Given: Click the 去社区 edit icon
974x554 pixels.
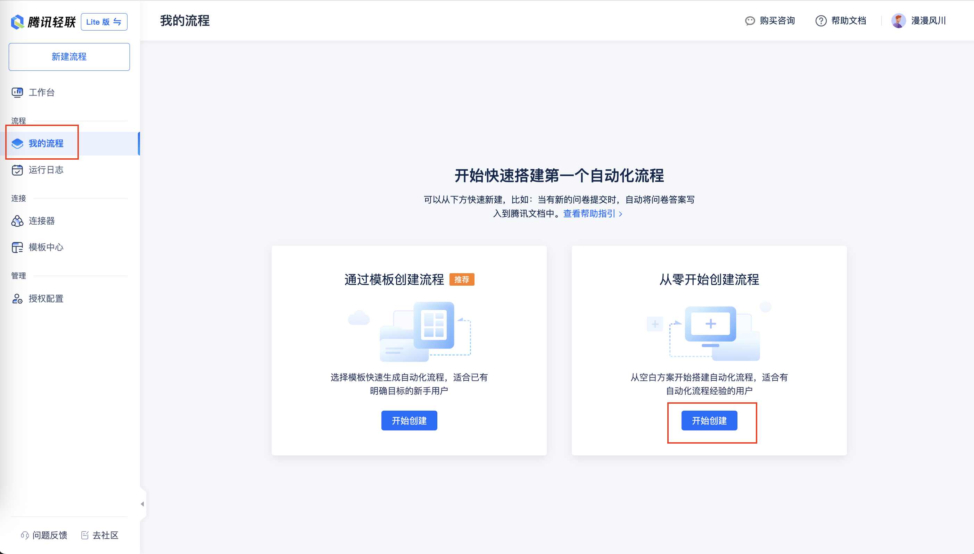Looking at the screenshot, I should [x=85, y=535].
